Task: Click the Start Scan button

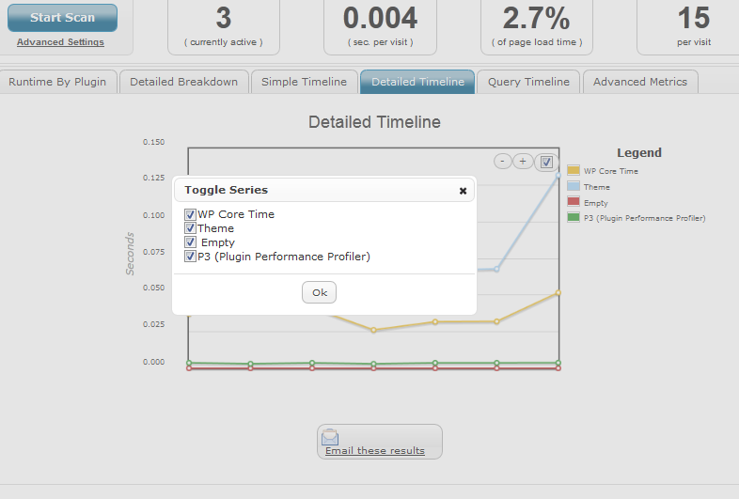Action: [x=63, y=18]
